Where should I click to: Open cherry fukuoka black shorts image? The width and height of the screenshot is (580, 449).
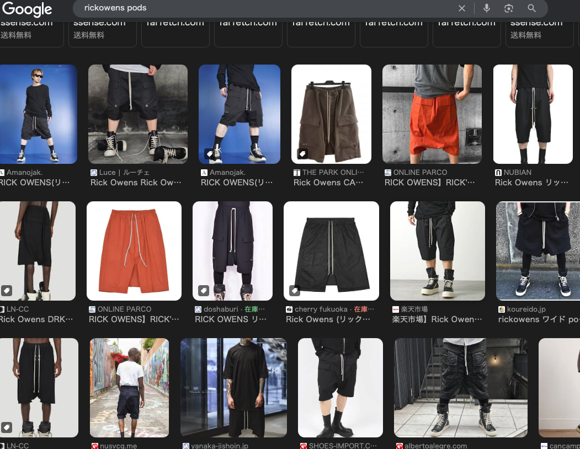332,251
